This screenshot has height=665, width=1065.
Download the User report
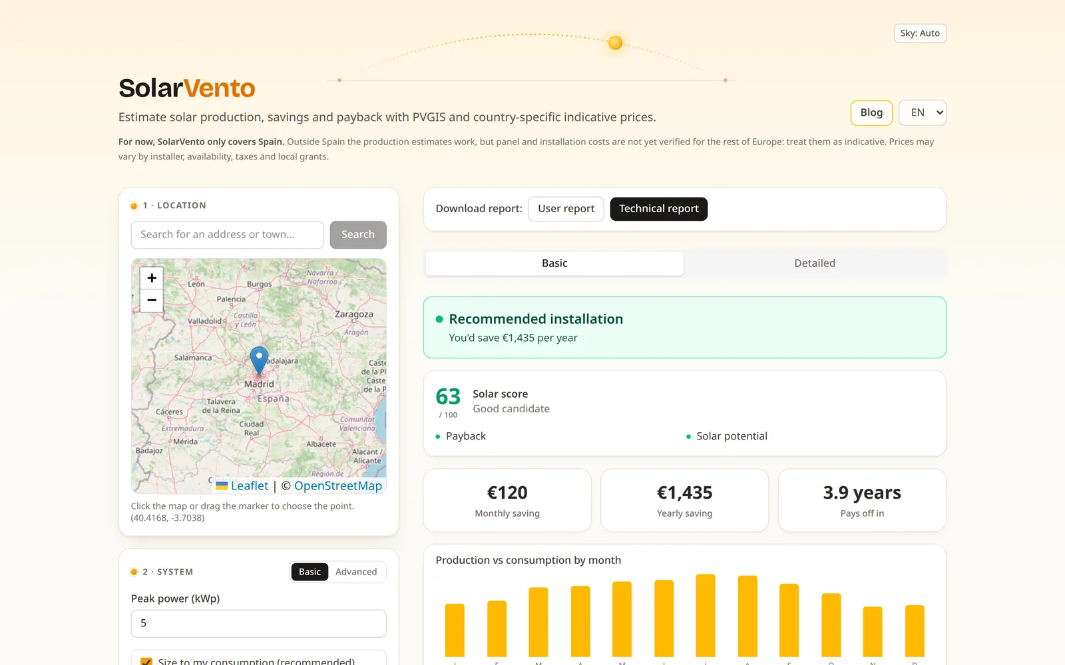[x=566, y=209]
